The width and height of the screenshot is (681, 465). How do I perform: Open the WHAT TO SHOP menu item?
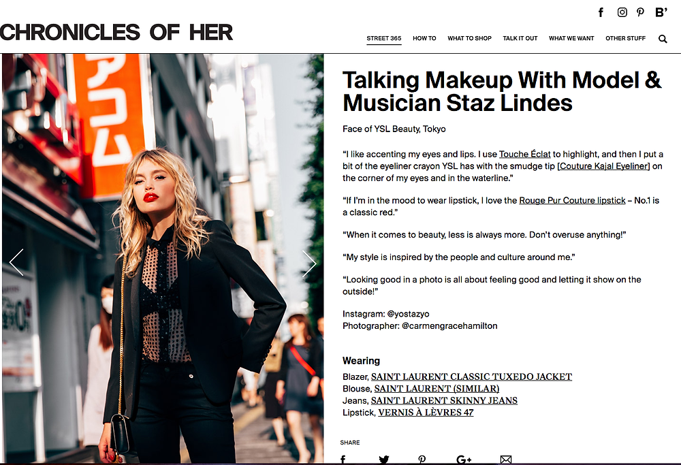tap(469, 38)
